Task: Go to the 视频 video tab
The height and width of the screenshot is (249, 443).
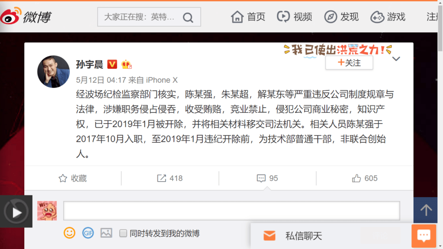Action: pyautogui.click(x=294, y=17)
